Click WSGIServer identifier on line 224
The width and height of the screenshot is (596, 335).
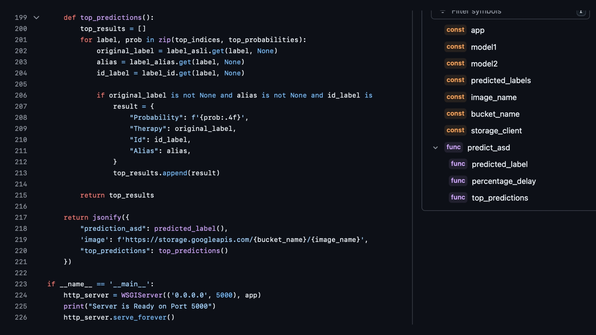[x=142, y=295]
